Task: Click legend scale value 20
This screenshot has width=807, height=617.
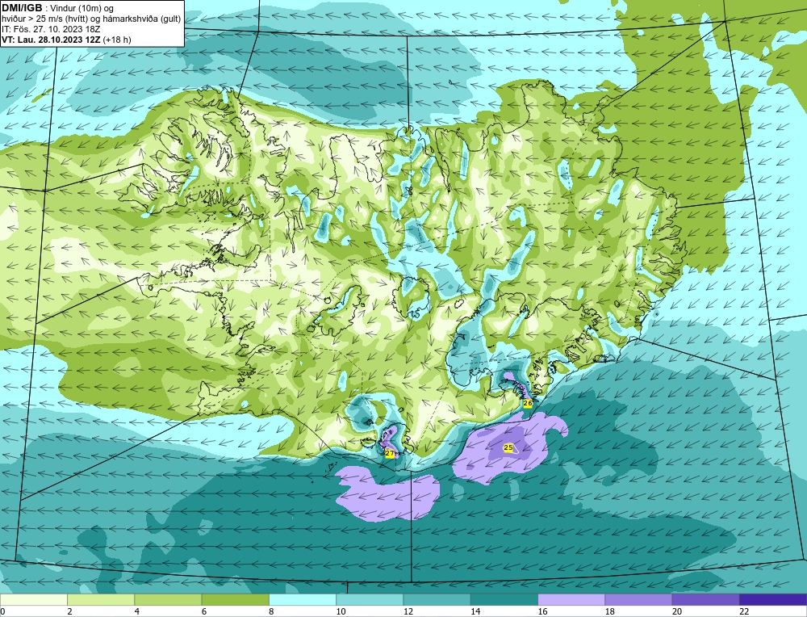Action: [x=677, y=611]
